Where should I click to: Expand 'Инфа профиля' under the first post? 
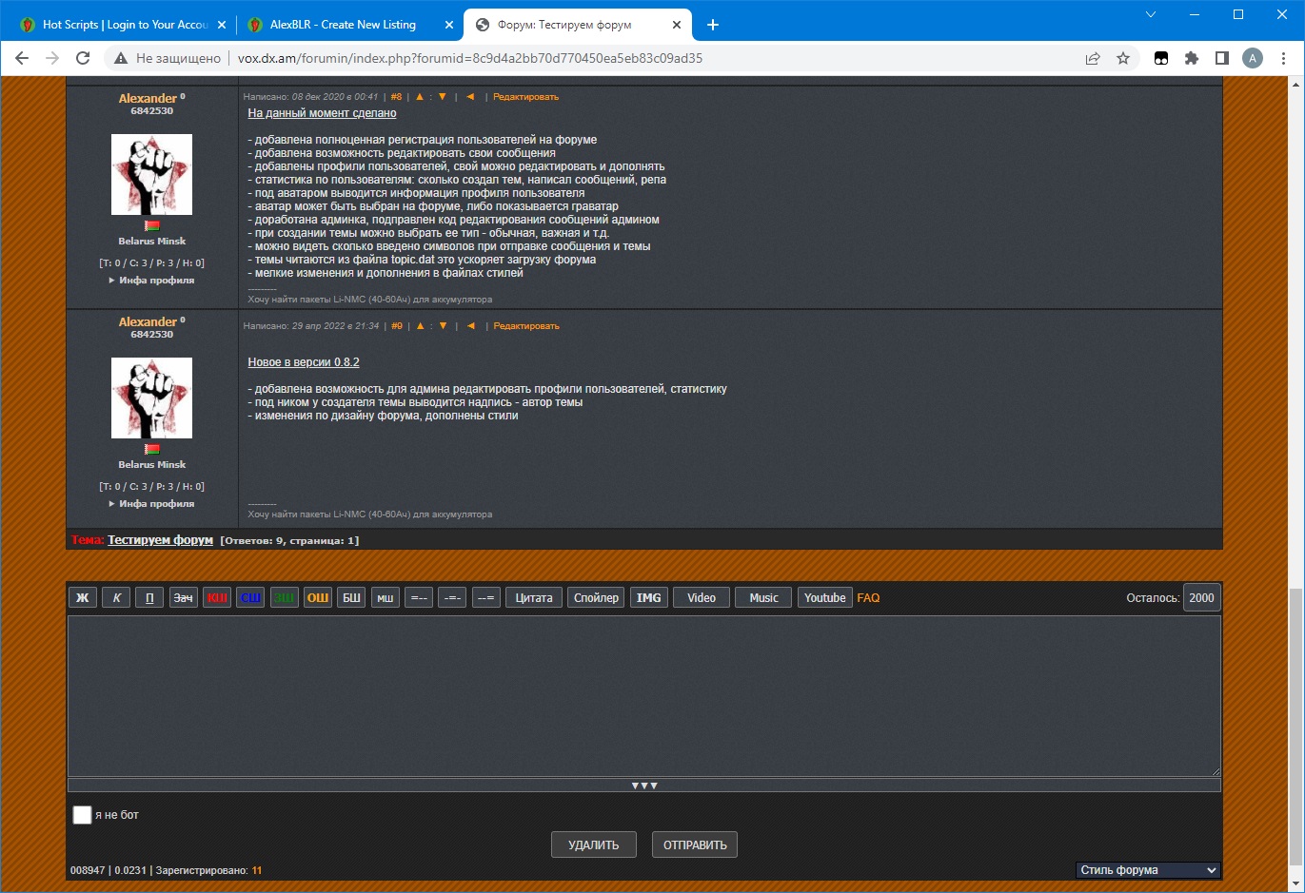152,281
